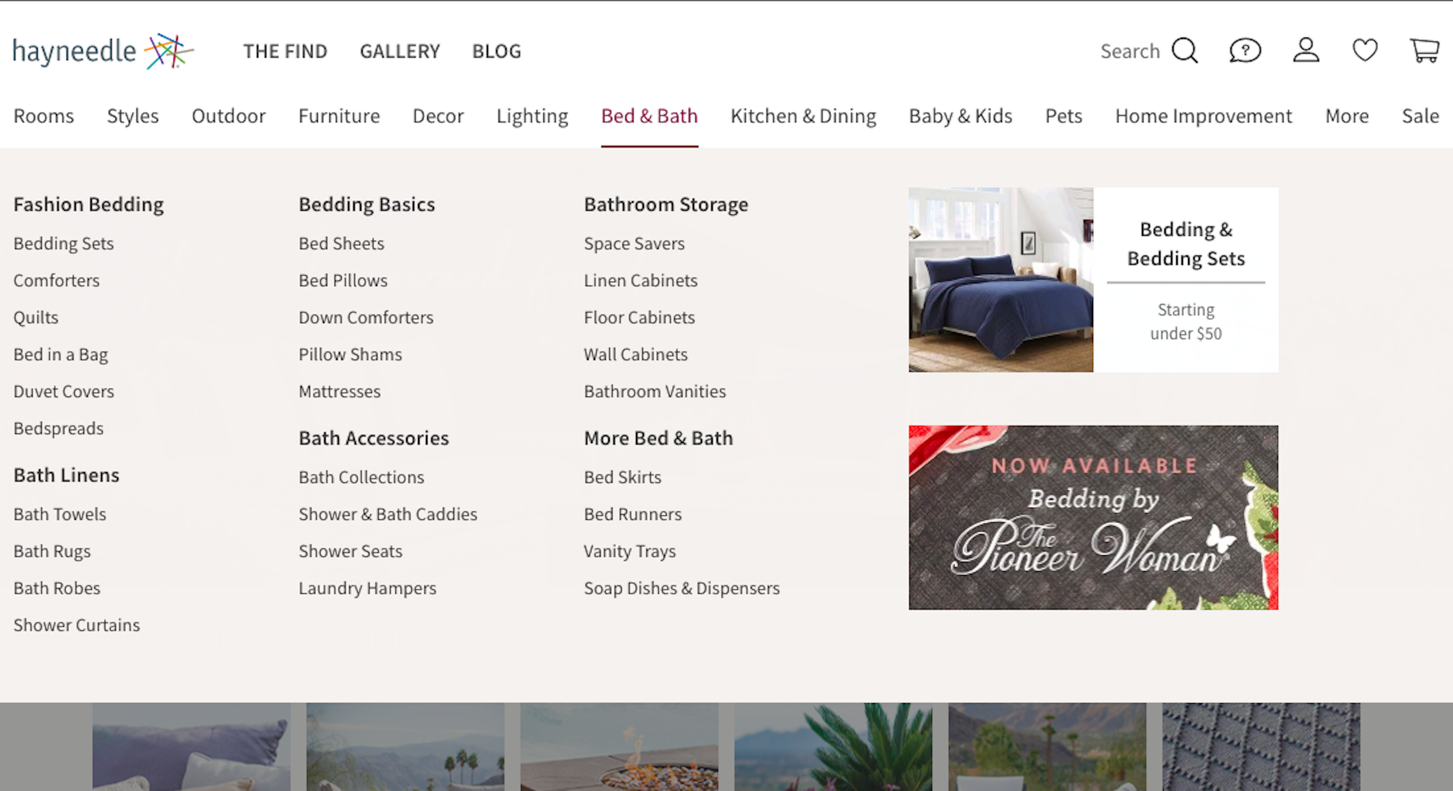Click the navy bedding set promo image
Image resolution: width=1453 pixels, height=791 pixels.
[x=1001, y=280]
